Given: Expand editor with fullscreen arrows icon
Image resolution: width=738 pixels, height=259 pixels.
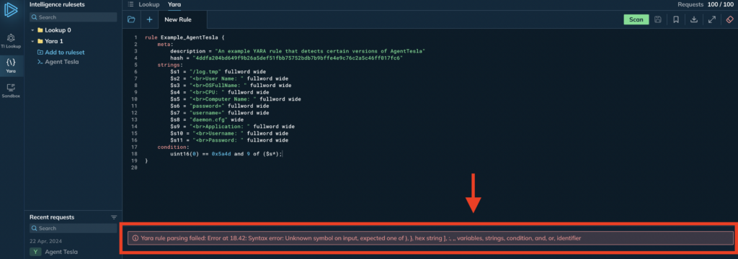Looking at the screenshot, I should (711, 19).
